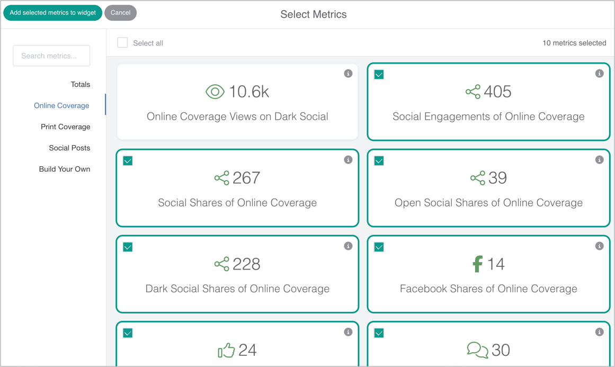This screenshot has width=615, height=367.
Task: Enable the Select all checkbox
Action: (122, 43)
